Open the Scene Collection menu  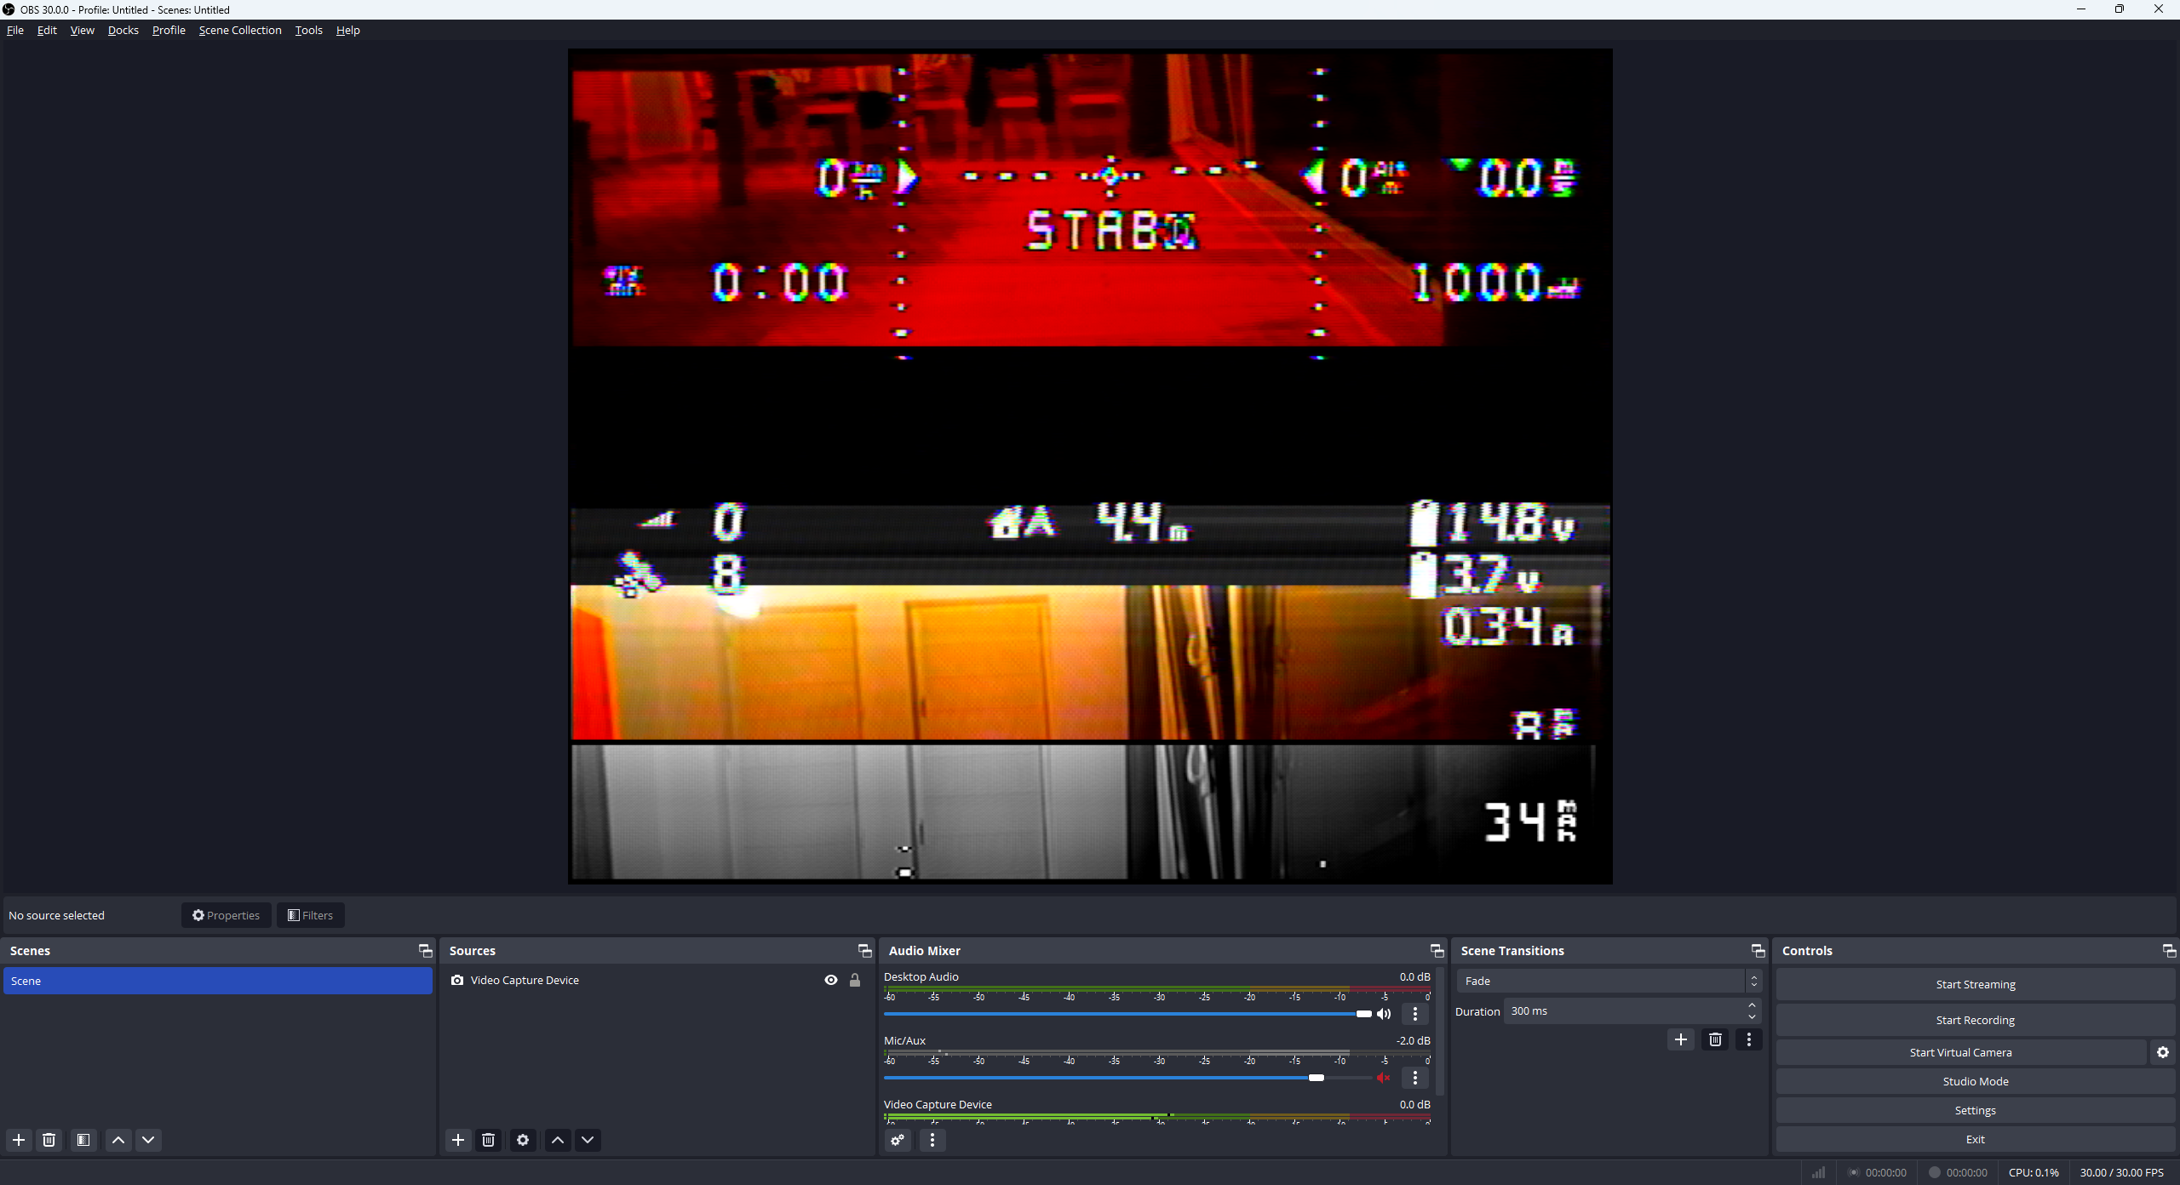pyautogui.click(x=240, y=30)
